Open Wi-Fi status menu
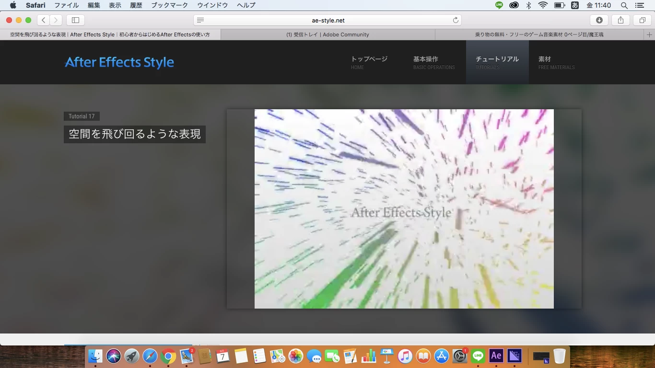Screen dimensions: 655x368 543,5
